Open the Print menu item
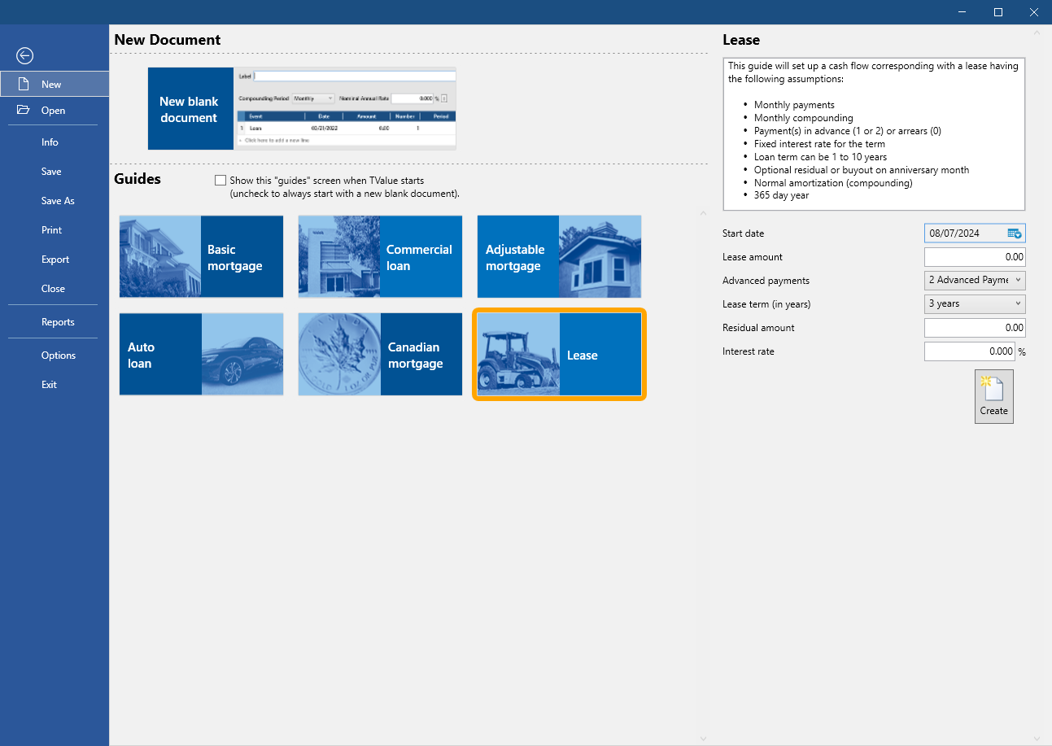This screenshot has height=746, width=1052. pyautogui.click(x=51, y=229)
